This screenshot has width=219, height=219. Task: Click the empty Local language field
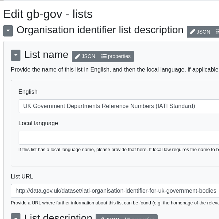119,138
